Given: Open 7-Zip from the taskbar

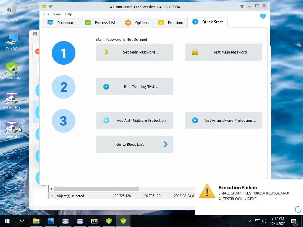Looking at the screenshot, I should (x=94, y=221).
